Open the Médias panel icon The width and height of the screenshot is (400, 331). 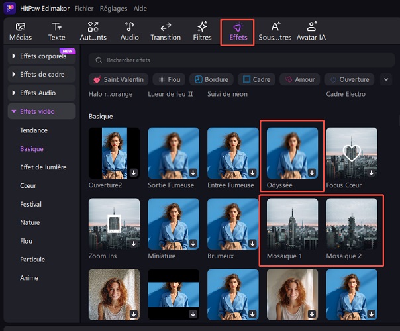(20, 27)
